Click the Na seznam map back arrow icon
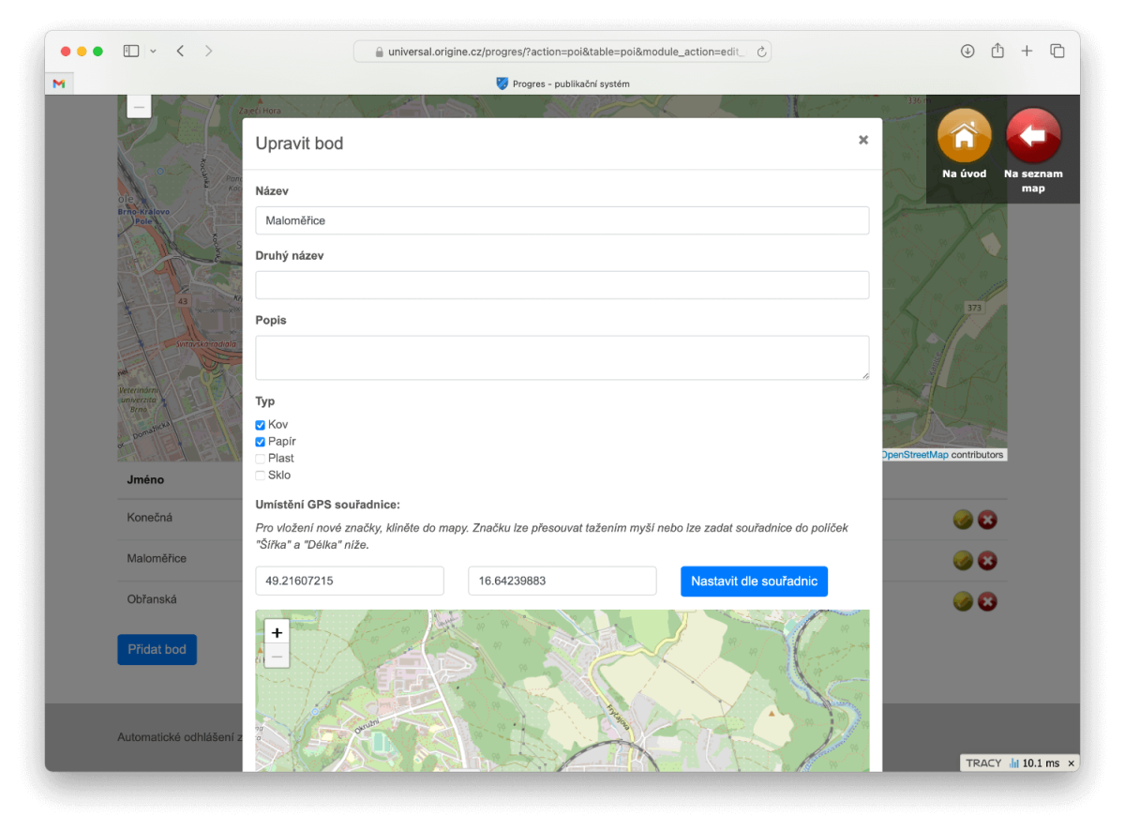The height and width of the screenshot is (831, 1125). pos(1032,137)
